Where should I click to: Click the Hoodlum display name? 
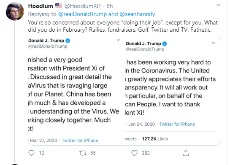41,6
